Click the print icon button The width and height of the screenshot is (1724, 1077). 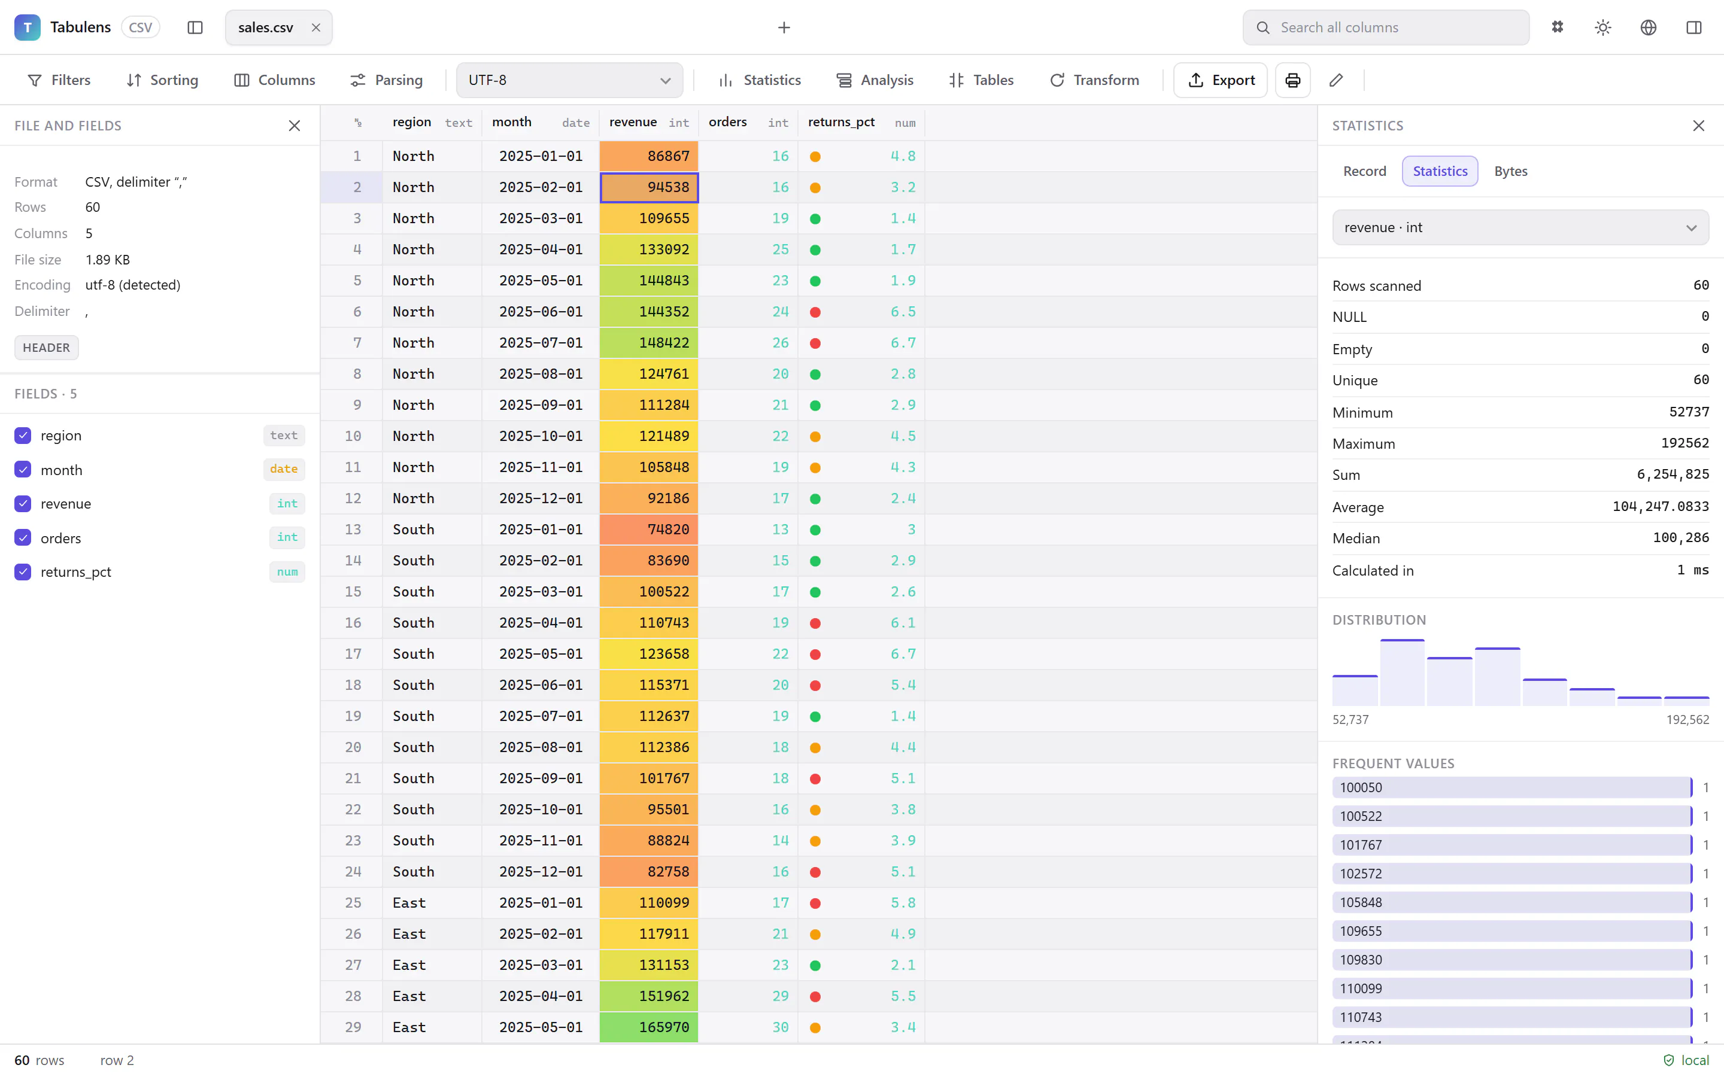point(1292,80)
